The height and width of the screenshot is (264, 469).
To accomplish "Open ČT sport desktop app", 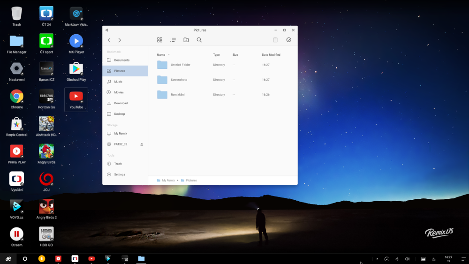I will pyautogui.click(x=46, y=44).
